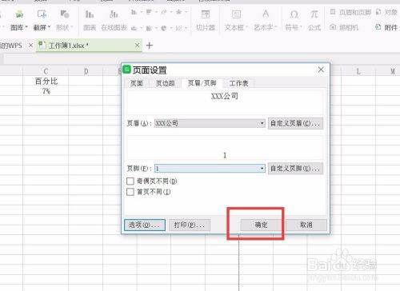Select the cell containing 7%
Screen dimensions: 400x291
point(46,91)
